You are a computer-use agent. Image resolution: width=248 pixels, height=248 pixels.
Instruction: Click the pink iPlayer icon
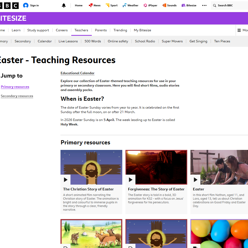click(x=145, y=5)
